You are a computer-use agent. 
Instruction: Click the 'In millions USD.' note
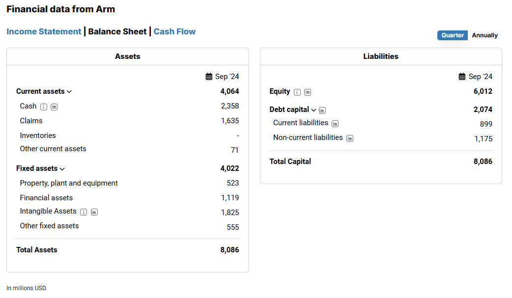pyautogui.click(x=27, y=288)
